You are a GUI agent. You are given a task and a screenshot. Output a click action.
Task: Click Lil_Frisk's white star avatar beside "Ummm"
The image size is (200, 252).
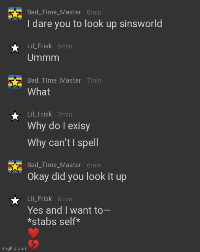(x=15, y=48)
